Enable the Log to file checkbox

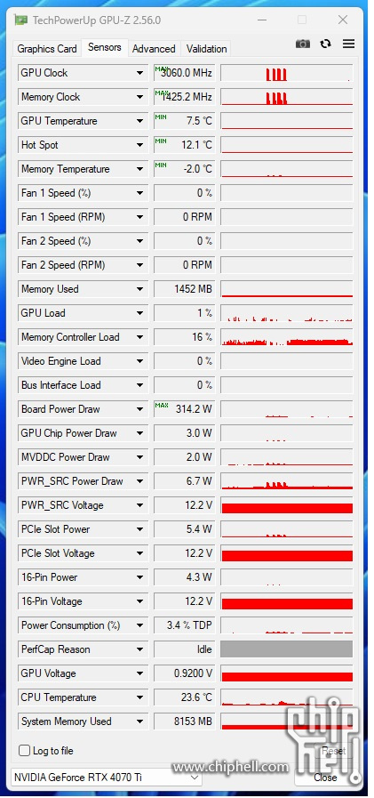click(x=24, y=751)
